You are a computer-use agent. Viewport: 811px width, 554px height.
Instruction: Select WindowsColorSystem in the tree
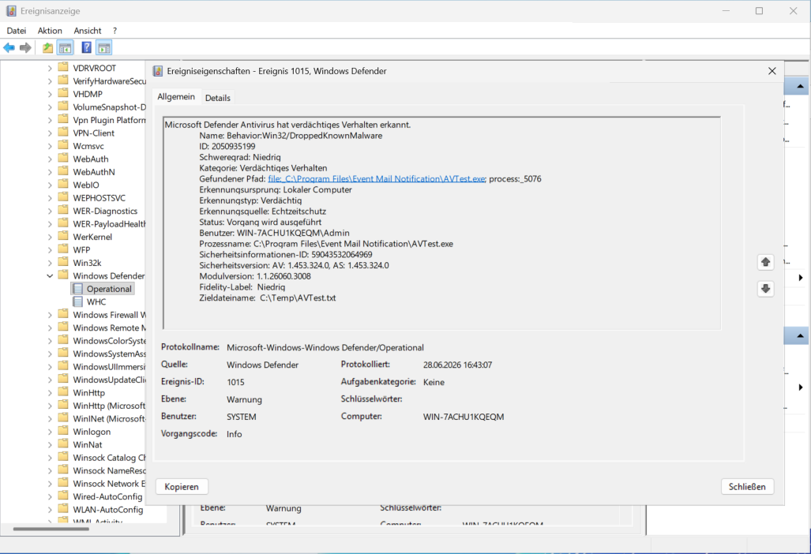pyautogui.click(x=109, y=341)
